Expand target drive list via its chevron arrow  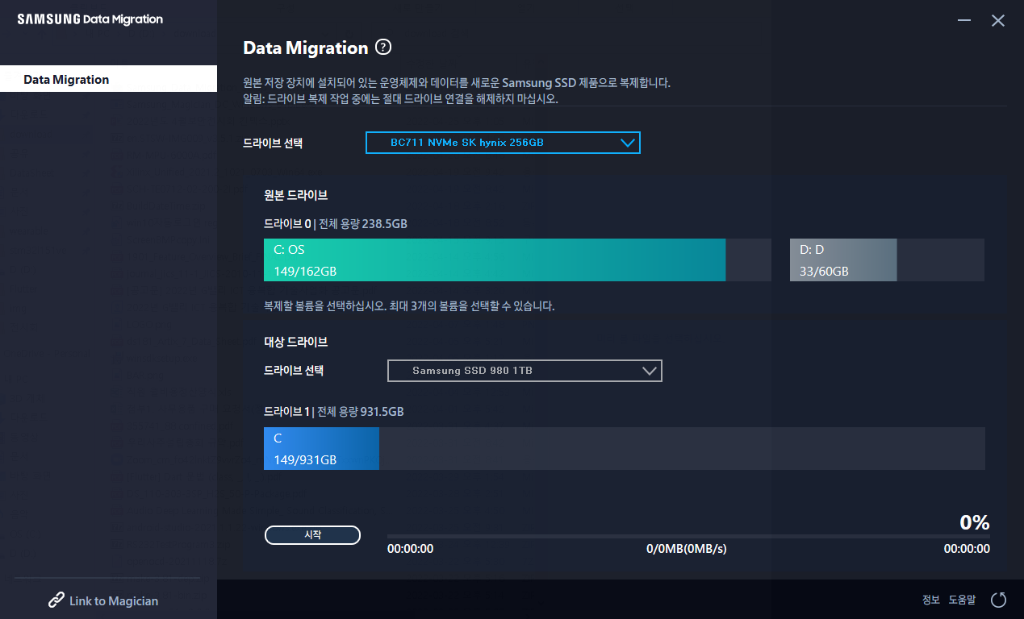tap(650, 371)
